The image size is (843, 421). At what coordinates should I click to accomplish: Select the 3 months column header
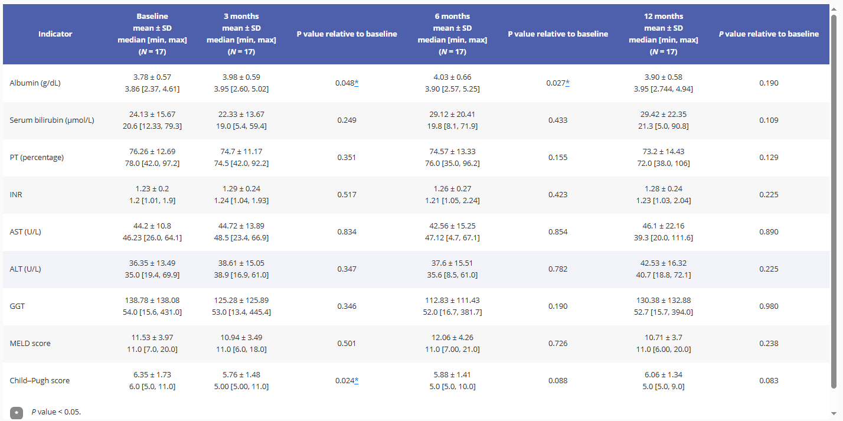point(241,34)
